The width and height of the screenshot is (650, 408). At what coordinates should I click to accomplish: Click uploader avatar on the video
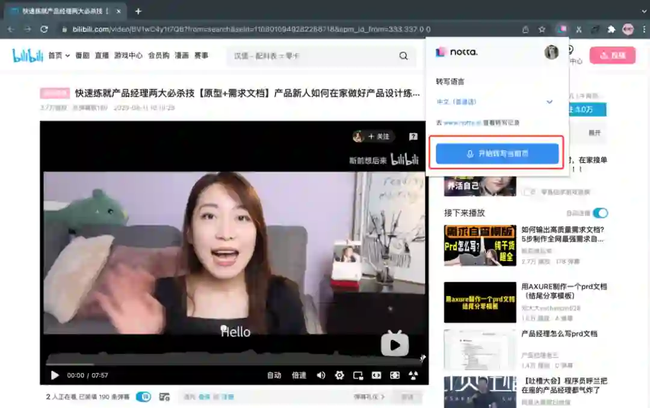358,137
